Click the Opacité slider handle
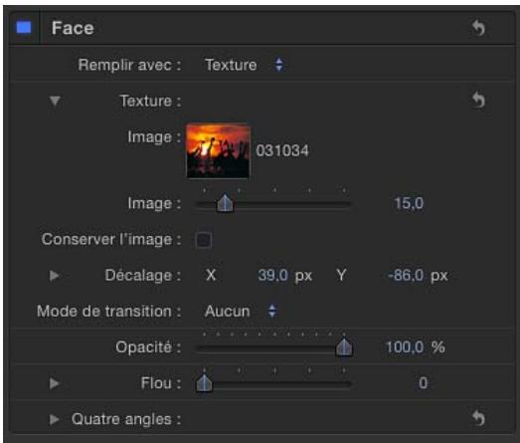 (344, 347)
